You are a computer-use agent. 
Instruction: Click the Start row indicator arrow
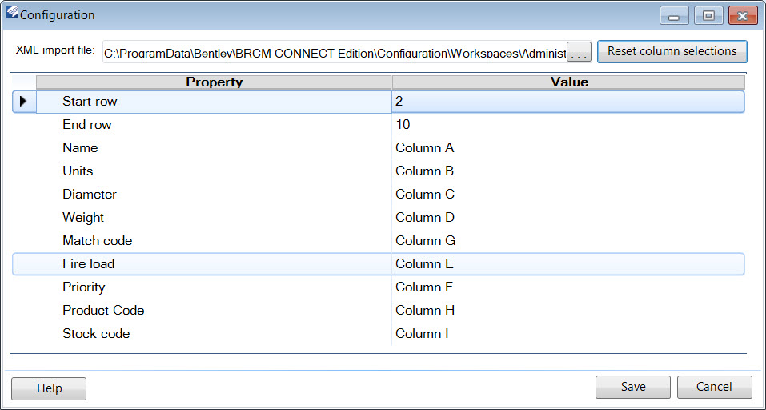(x=23, y=102)
